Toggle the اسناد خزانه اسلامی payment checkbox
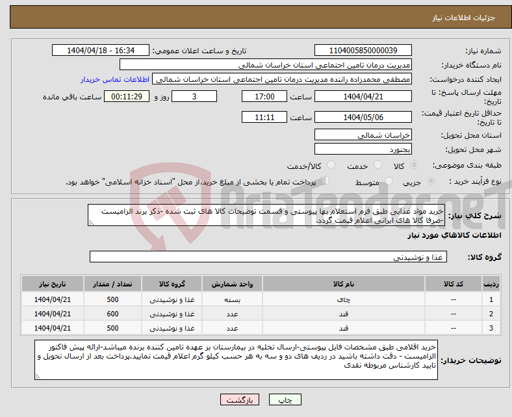 tap(326, 181)
